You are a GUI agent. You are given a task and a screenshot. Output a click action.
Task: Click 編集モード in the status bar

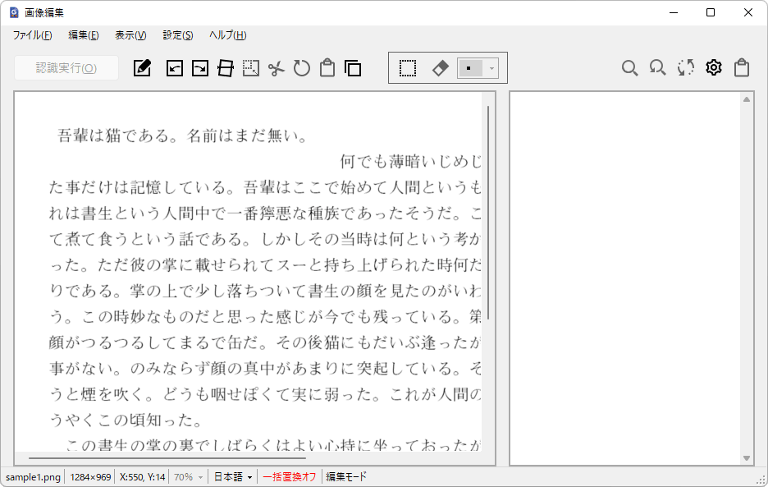345,476
